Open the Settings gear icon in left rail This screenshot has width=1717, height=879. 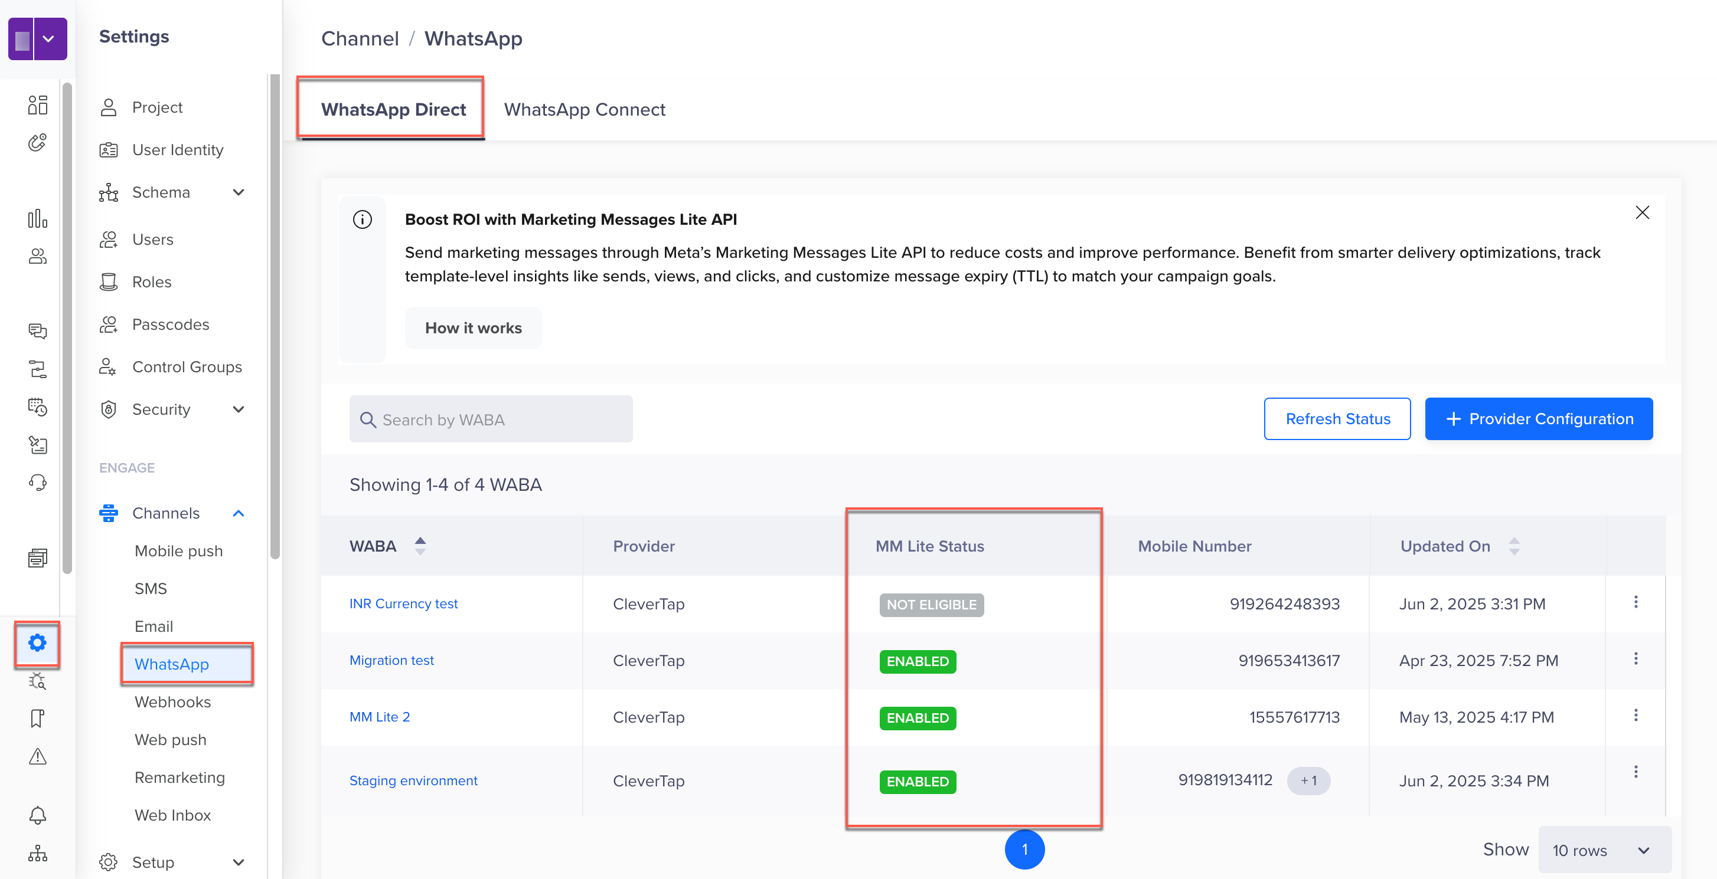coord(37,642)
